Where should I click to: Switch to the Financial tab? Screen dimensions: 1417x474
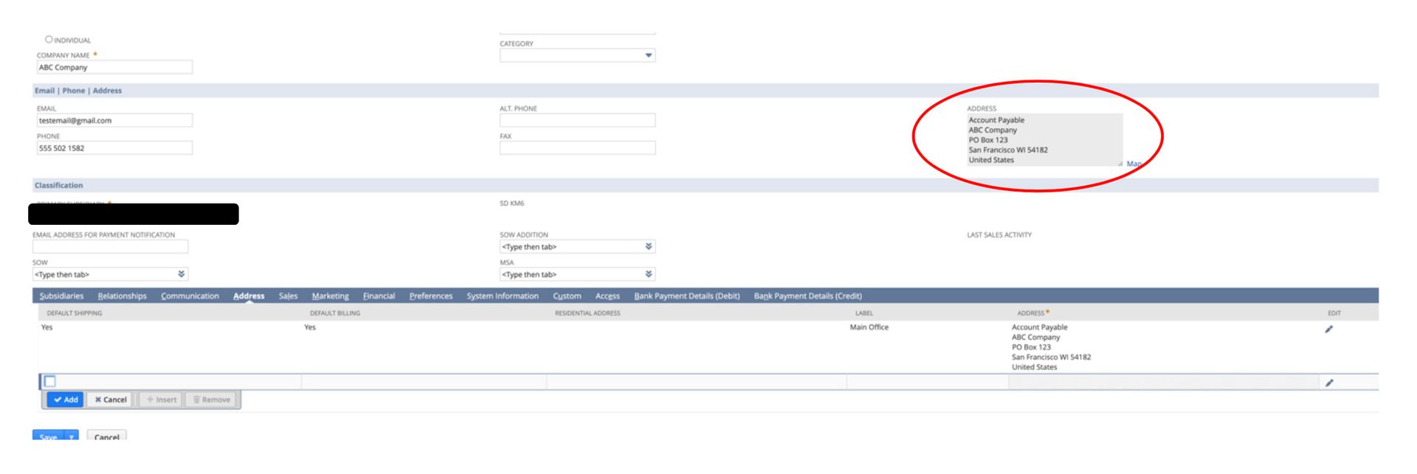coord(379,296)
